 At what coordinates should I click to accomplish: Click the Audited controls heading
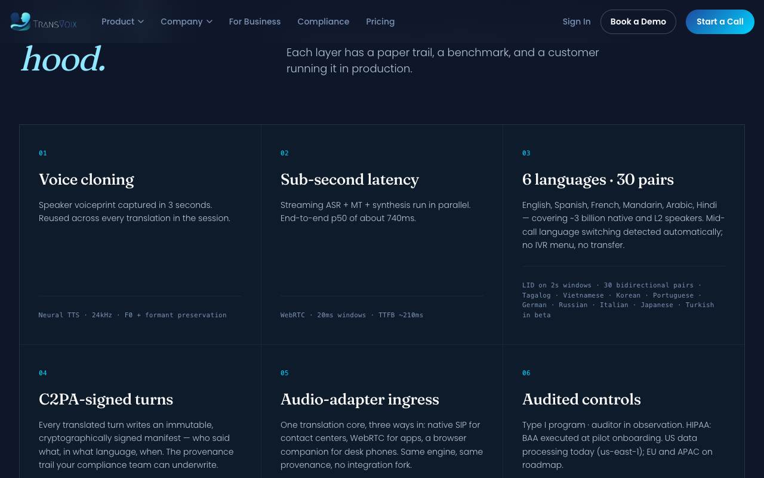click(x=581, y=399)
